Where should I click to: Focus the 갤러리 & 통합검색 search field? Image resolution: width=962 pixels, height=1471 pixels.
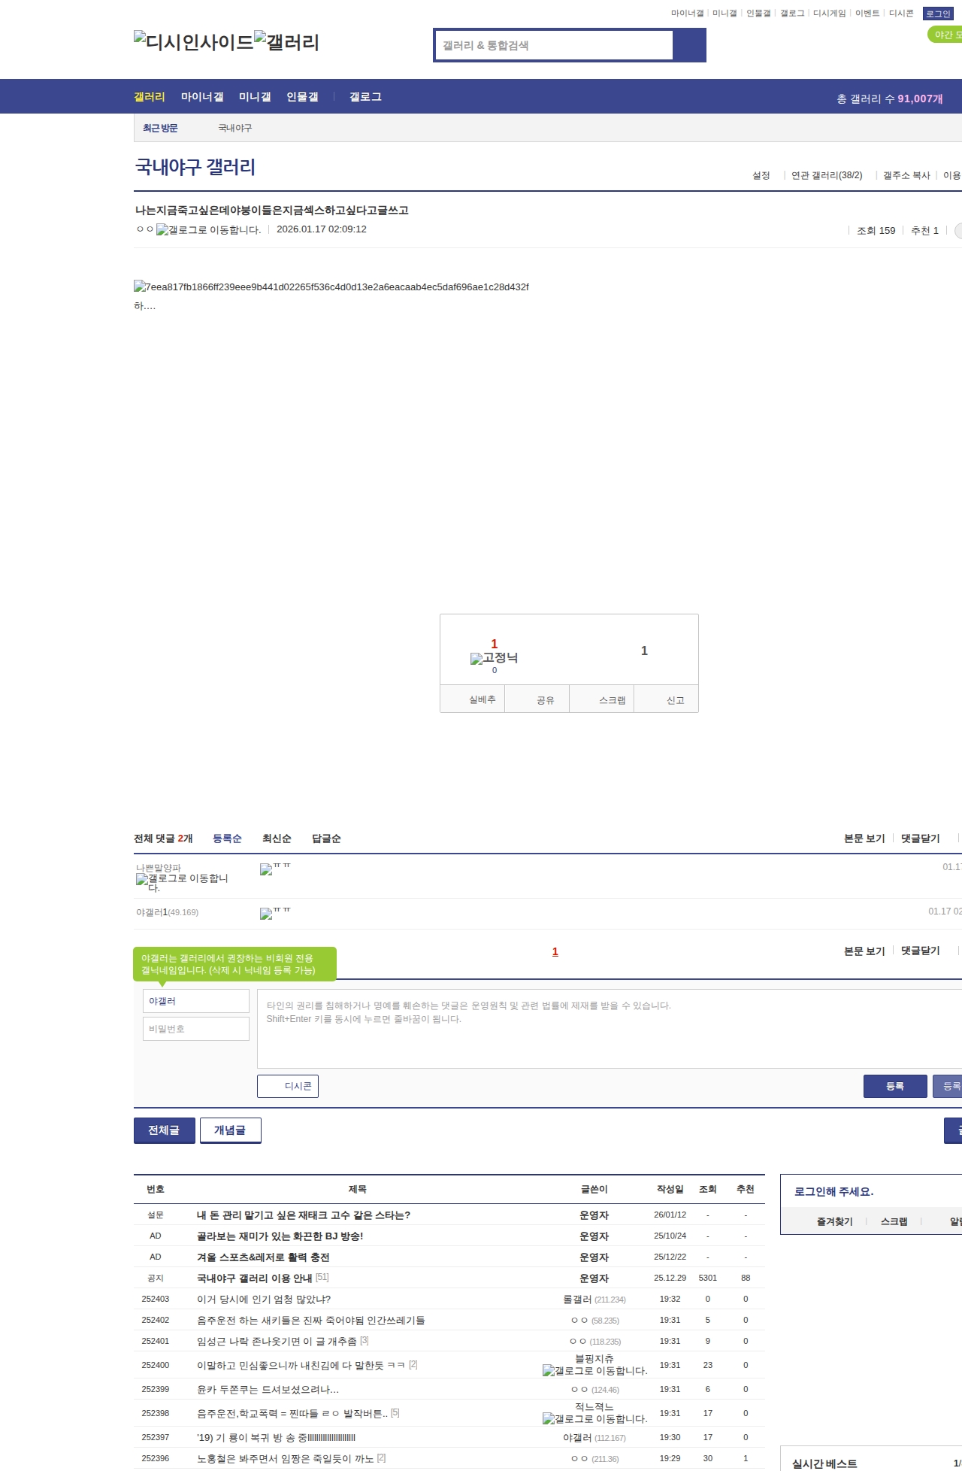pos(554,45)
